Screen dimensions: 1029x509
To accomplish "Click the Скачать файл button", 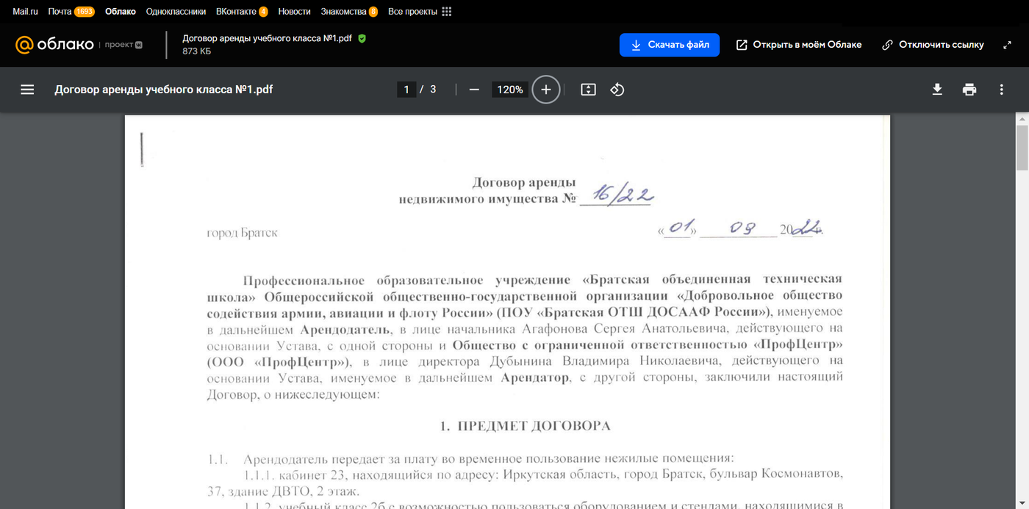I will [669, 45].
